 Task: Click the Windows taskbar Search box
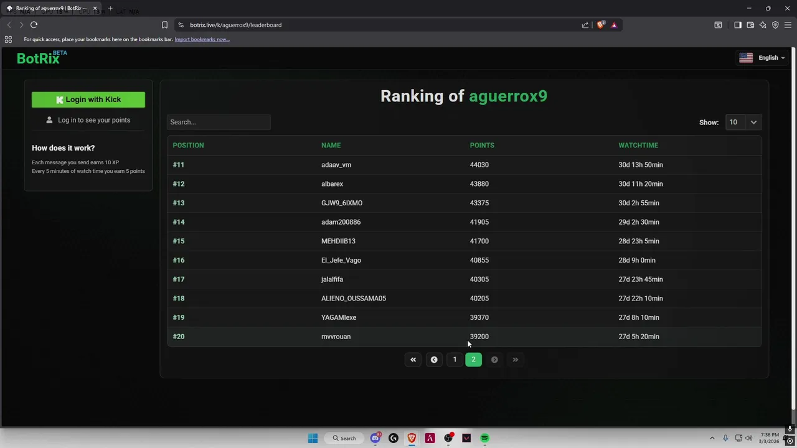[344, 438]
